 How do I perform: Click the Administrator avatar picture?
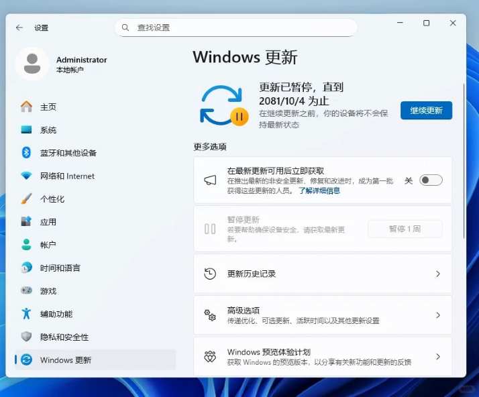tap(32, 64)
